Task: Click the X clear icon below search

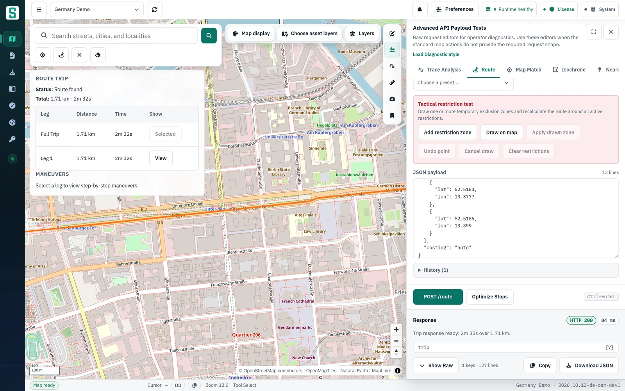Action: pyautogui.click(x=79, y=55)
